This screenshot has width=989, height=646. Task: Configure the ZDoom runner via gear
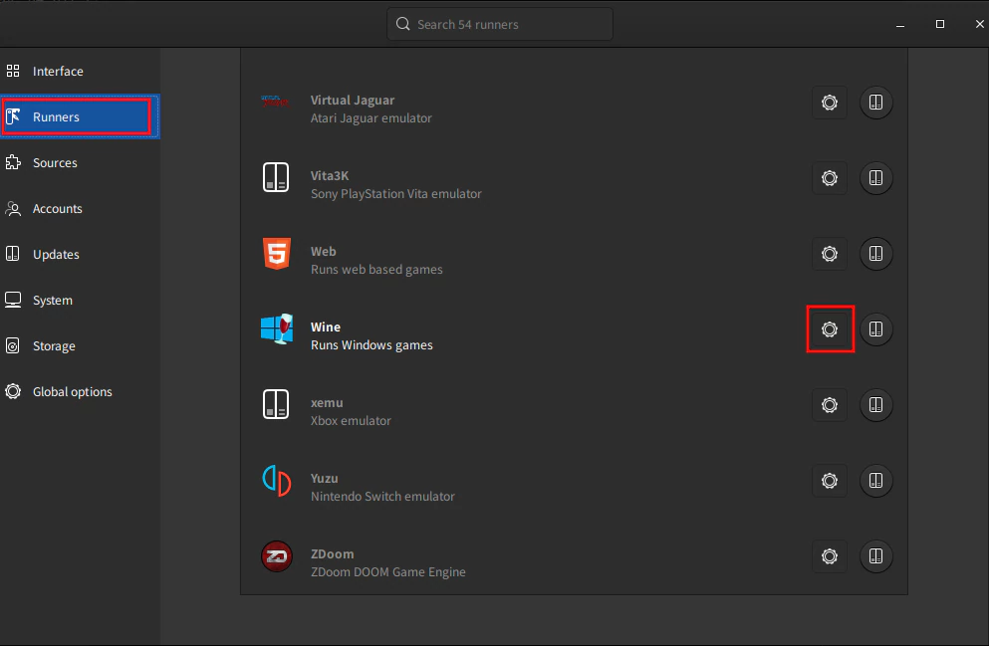click(829, 556)
